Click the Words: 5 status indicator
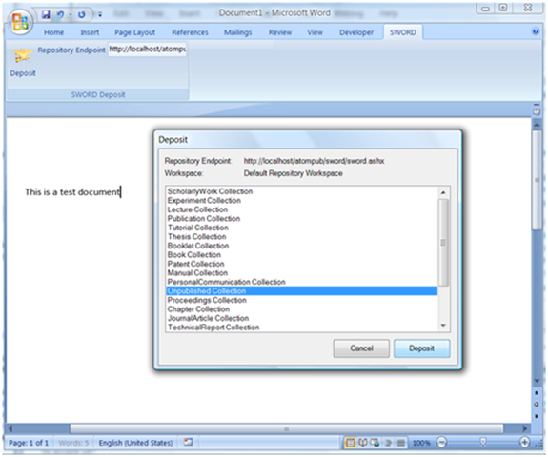The height and width of the screenshot is (457, 548). click(x=73, y=443)
